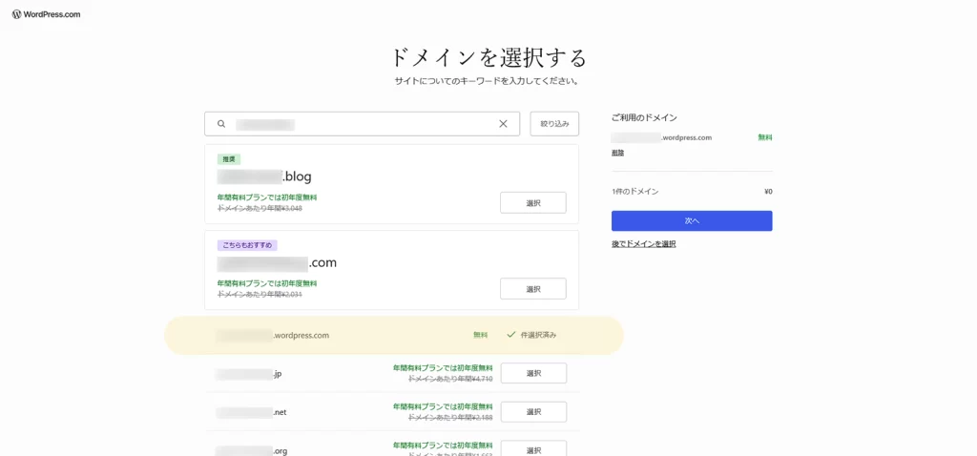This screenshot has width=977, height=456.
Task: Open the 絞り込み filter options
Action: click(x=554, y=124)
